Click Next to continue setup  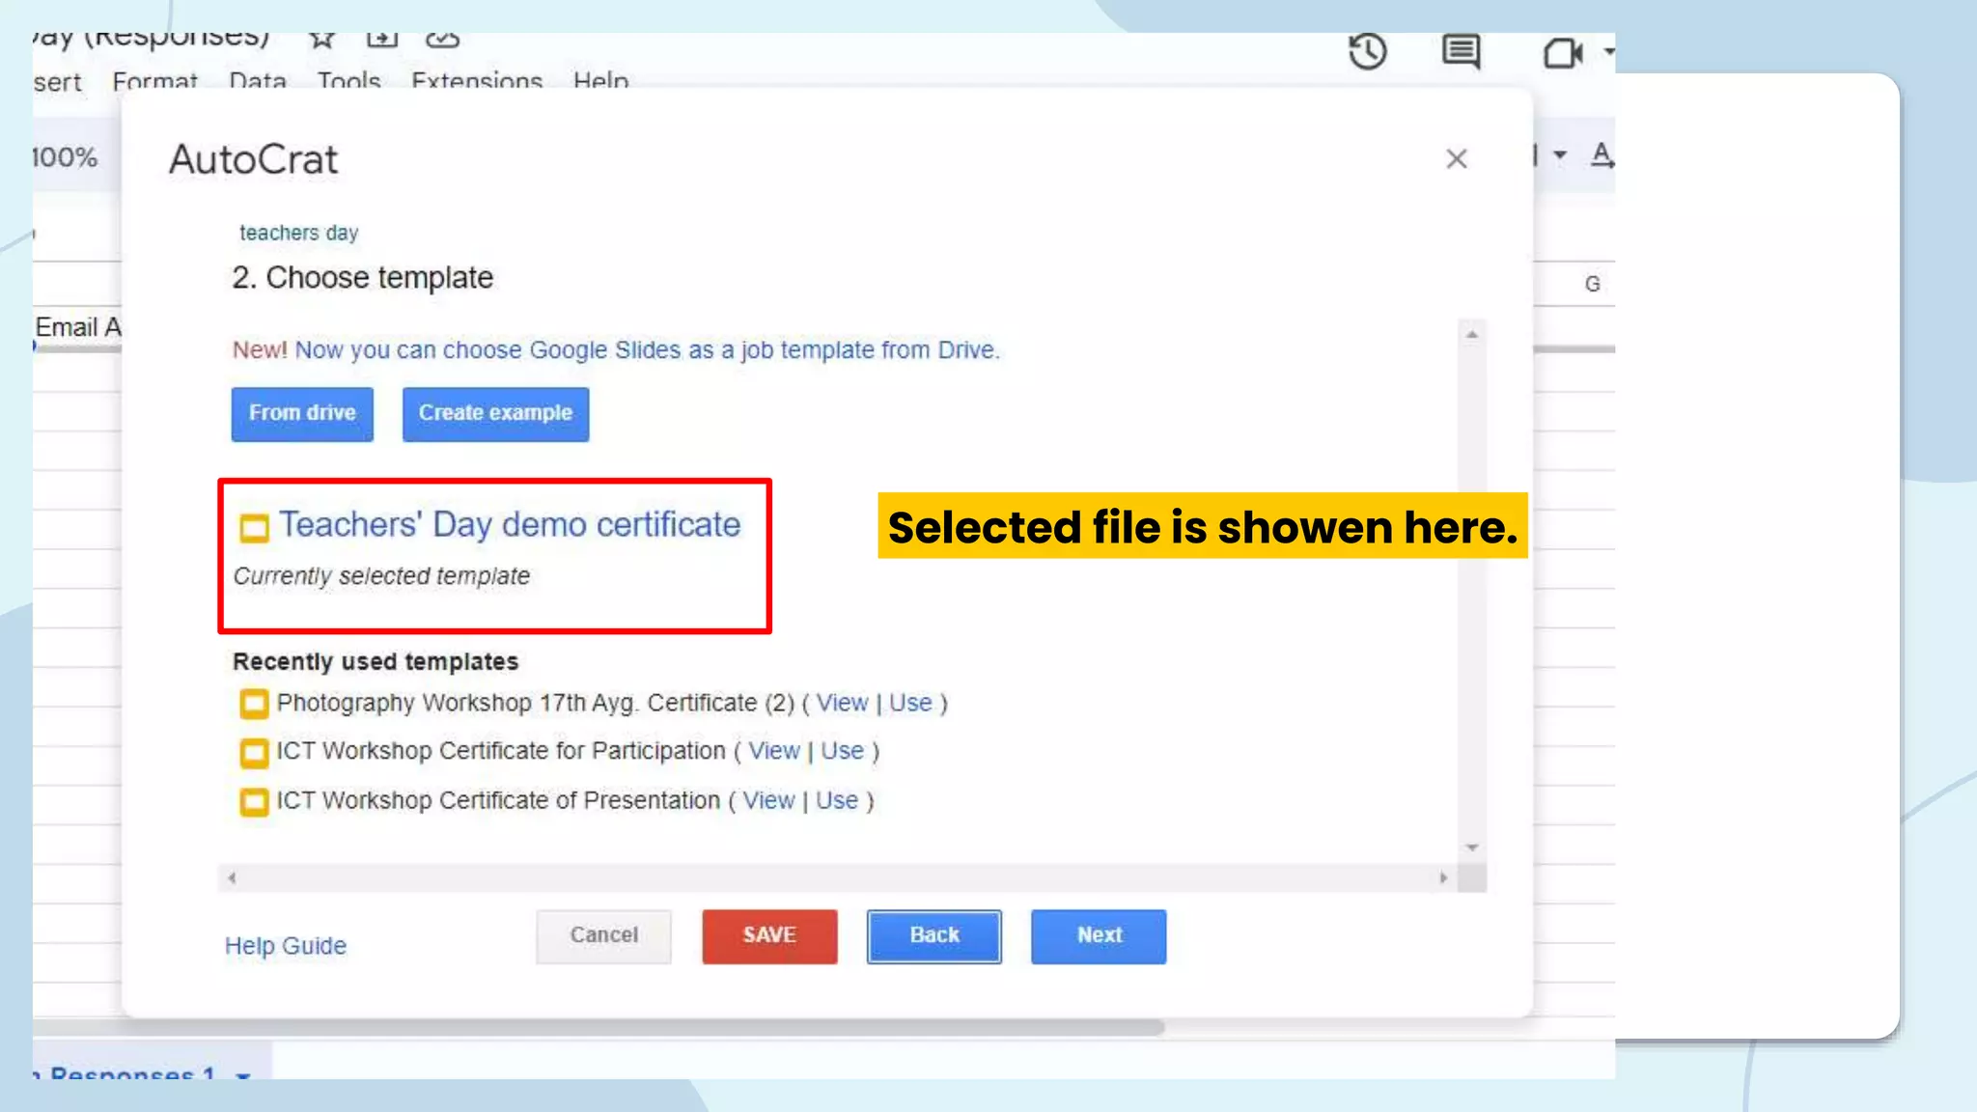click(1099, 935)
